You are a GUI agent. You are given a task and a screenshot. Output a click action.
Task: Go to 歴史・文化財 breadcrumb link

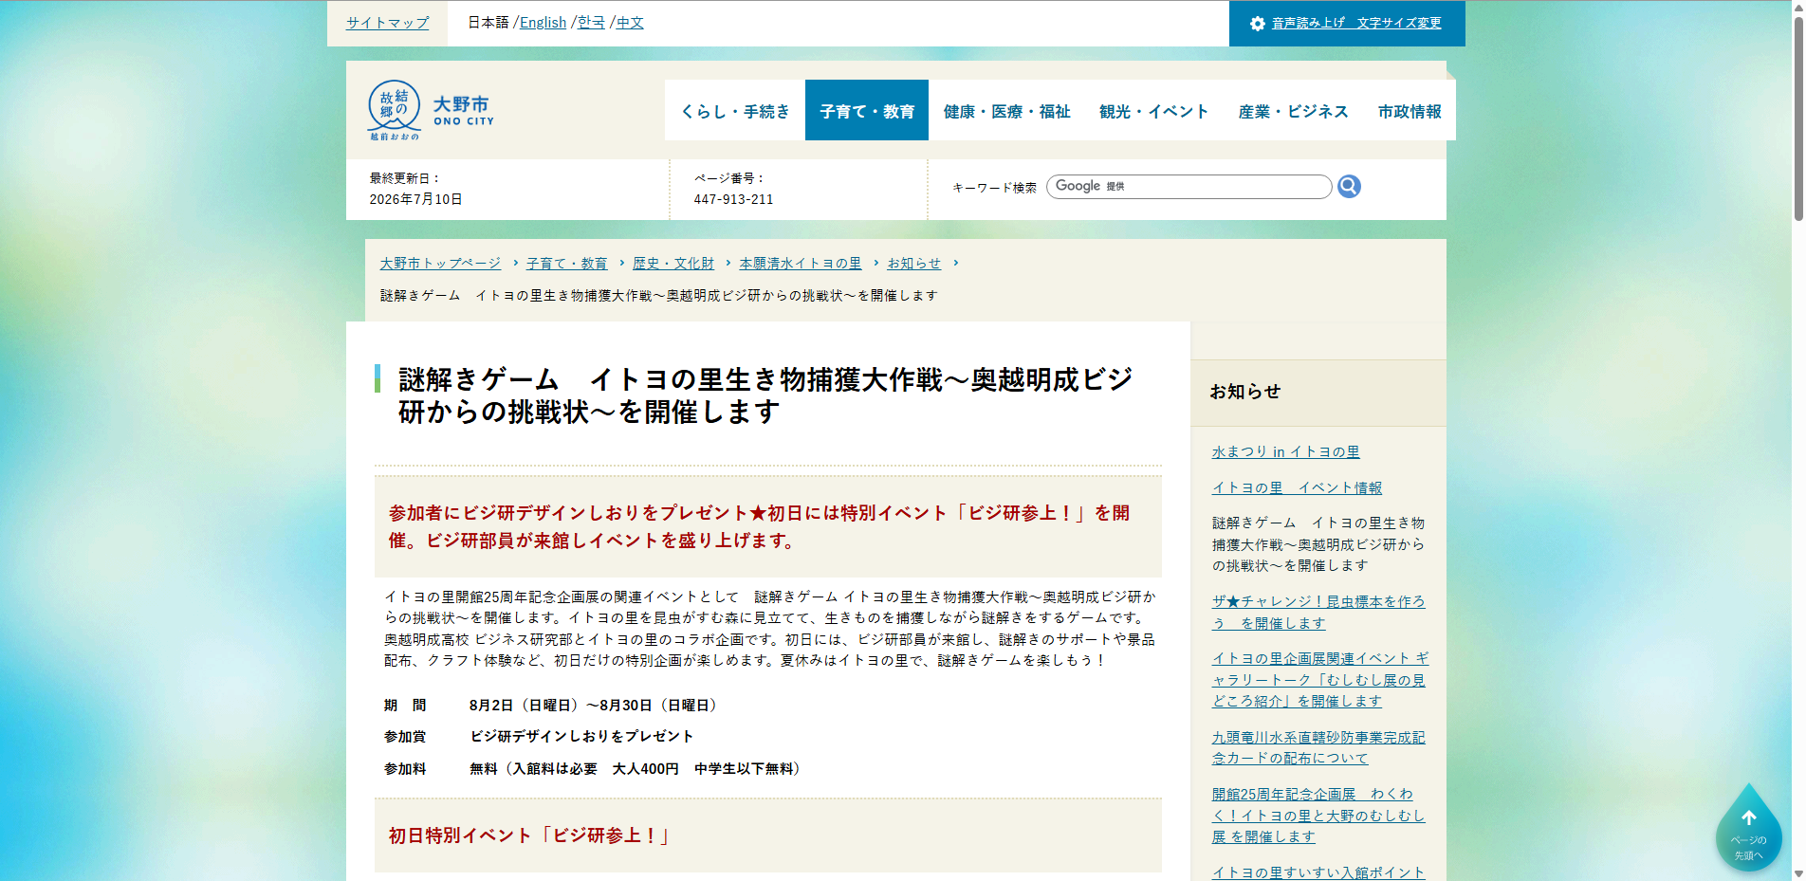673,264
